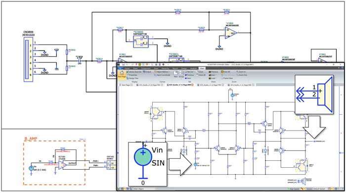Click Close All tabs
The height and width of the screenshot is (193, 346).
[202, 75]
